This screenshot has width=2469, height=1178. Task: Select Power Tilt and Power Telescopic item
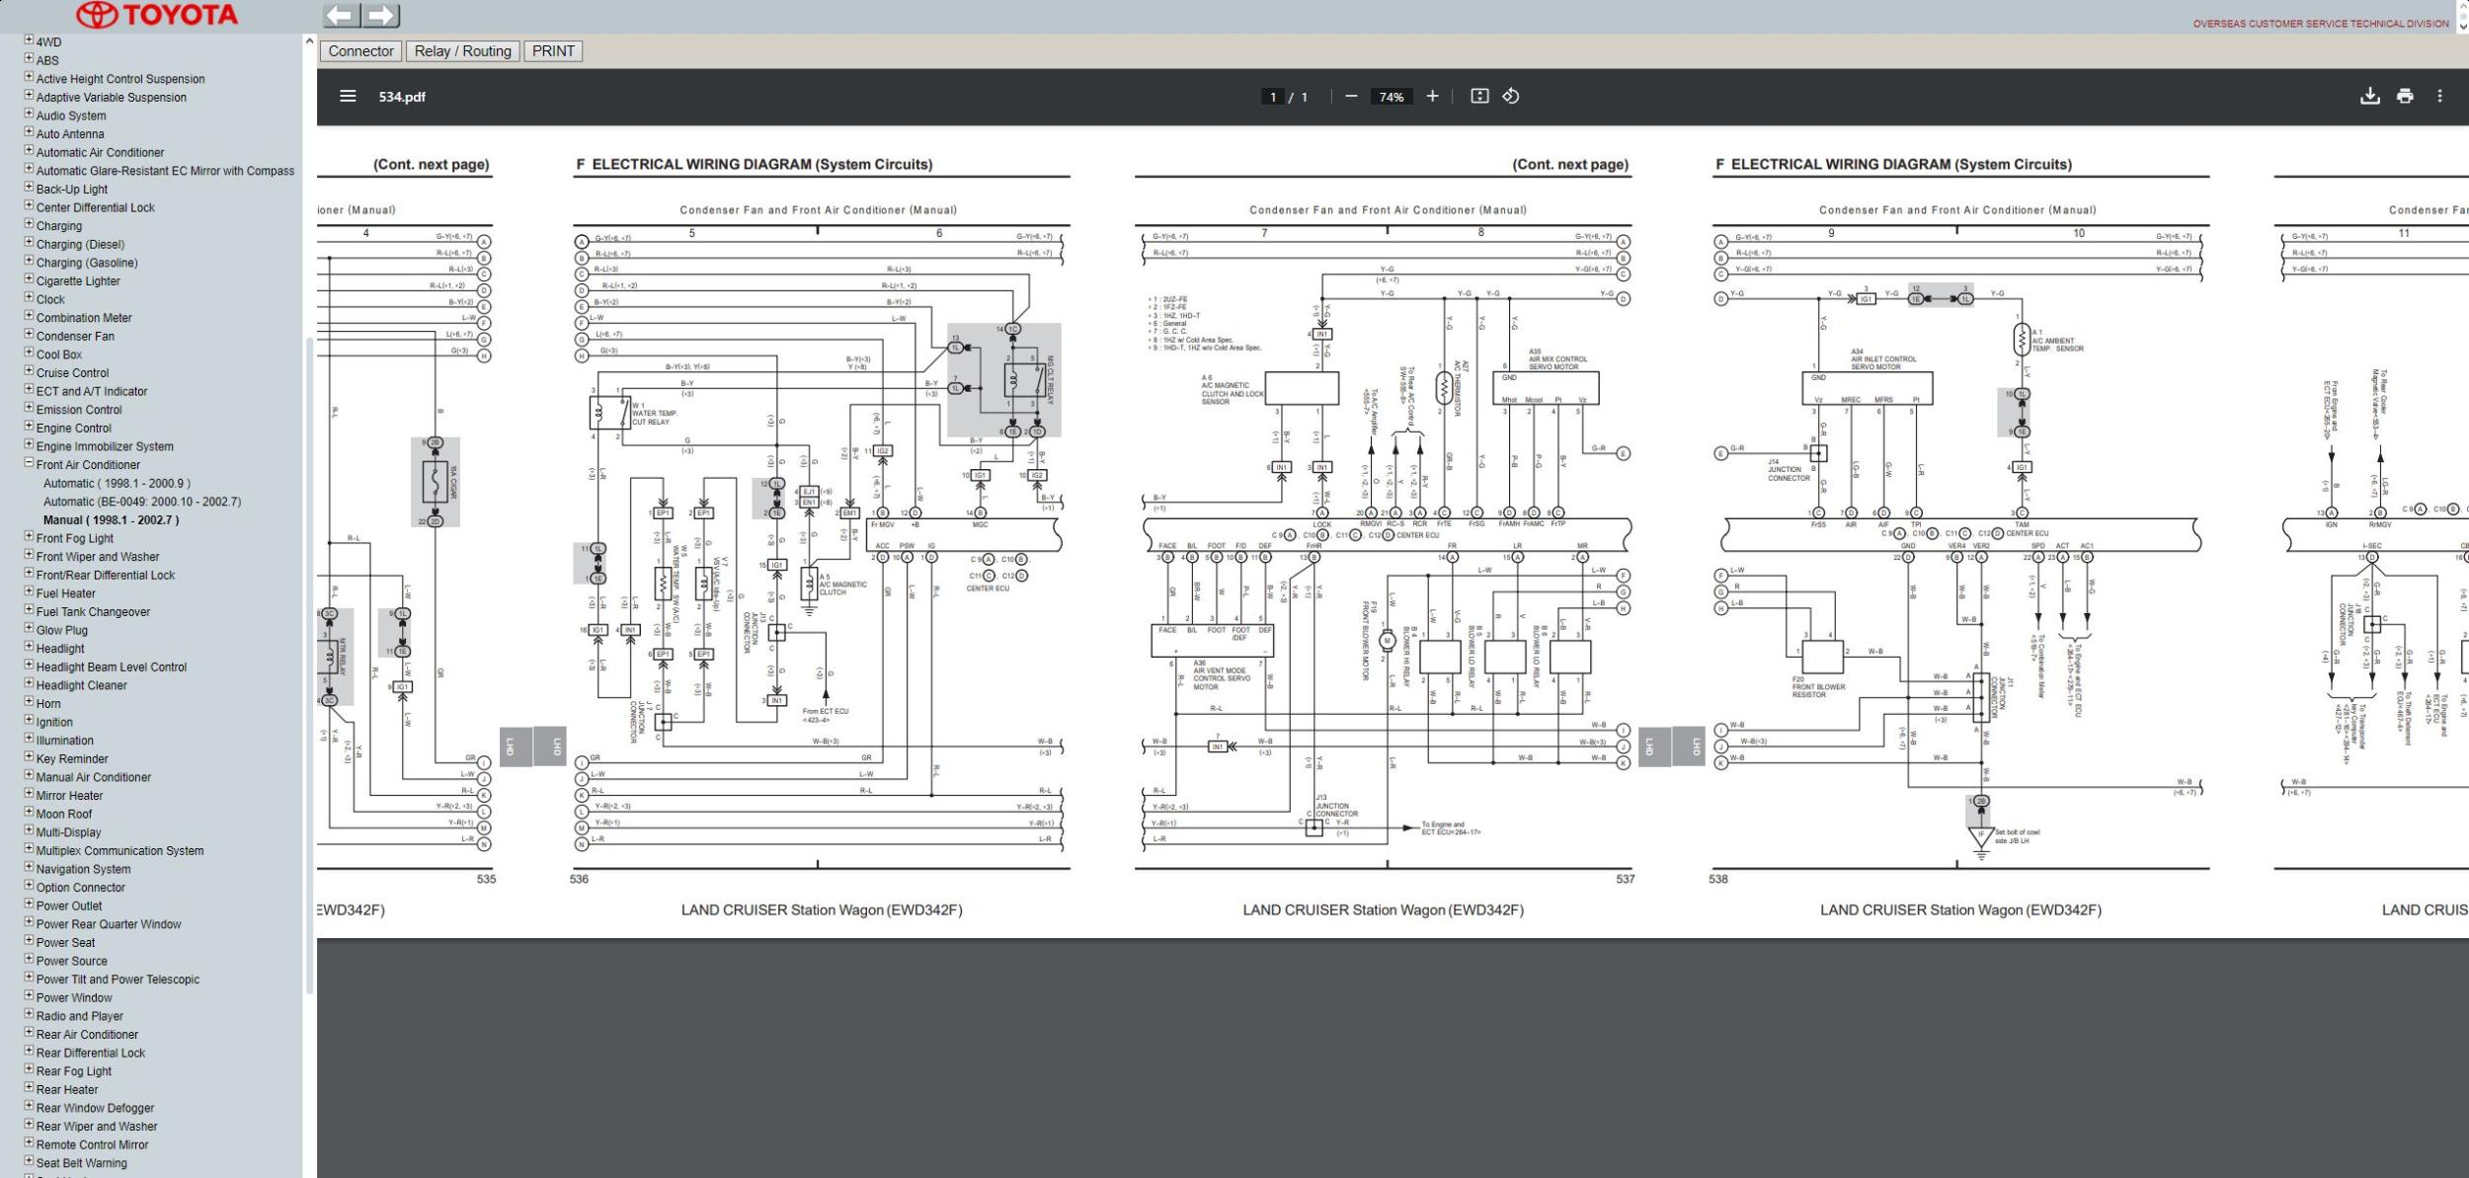coord(118,980)
